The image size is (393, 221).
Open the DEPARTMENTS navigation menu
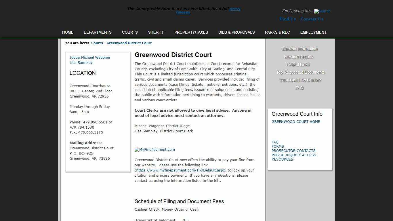tap(98, 32)
